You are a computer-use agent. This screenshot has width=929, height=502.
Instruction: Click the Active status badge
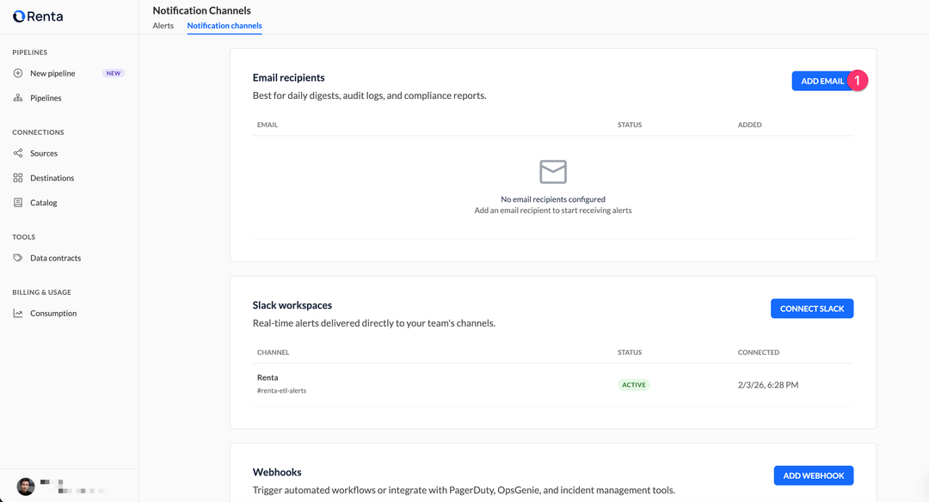(x=634, y=385)
